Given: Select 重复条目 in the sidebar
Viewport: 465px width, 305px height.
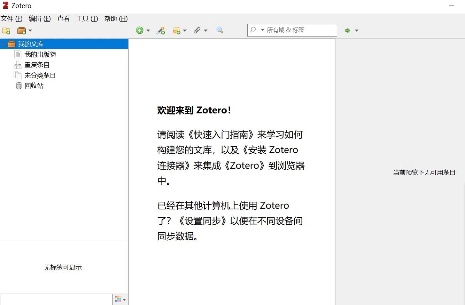Looking at the screenshot, I should click(x=37, y=65).
